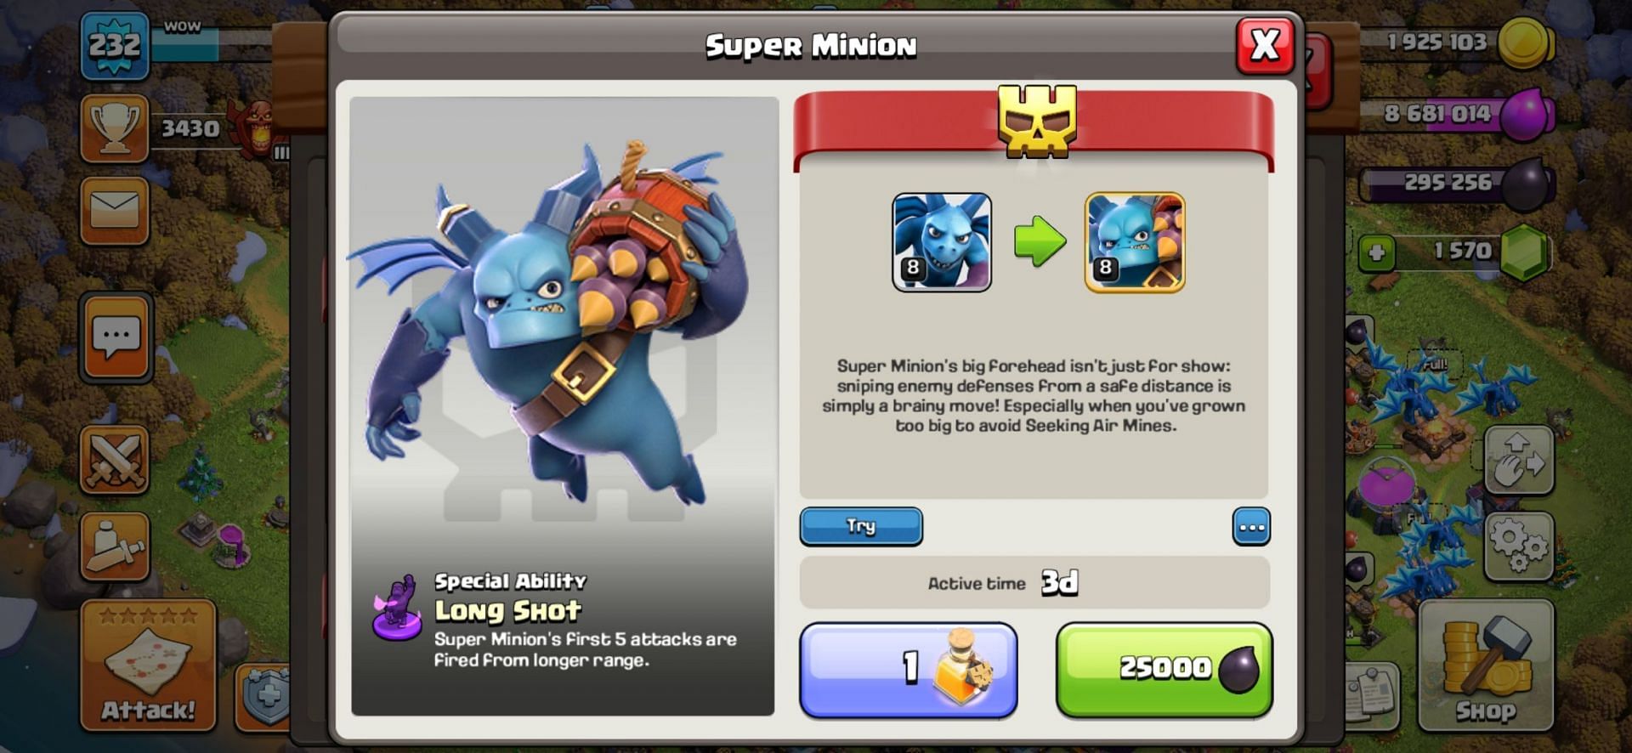The width and height of the screenshot is (1632, 753).
Task: Open the chat speech bubble
Action: coord(116,337)
